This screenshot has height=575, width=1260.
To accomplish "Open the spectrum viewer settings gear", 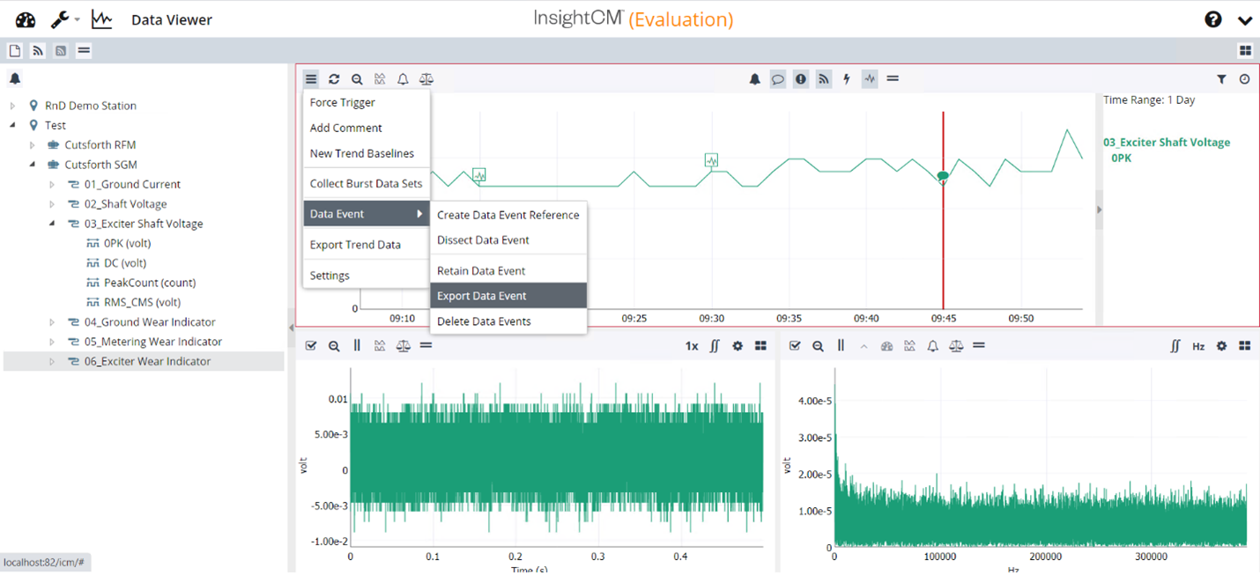I will [1221, 347].
